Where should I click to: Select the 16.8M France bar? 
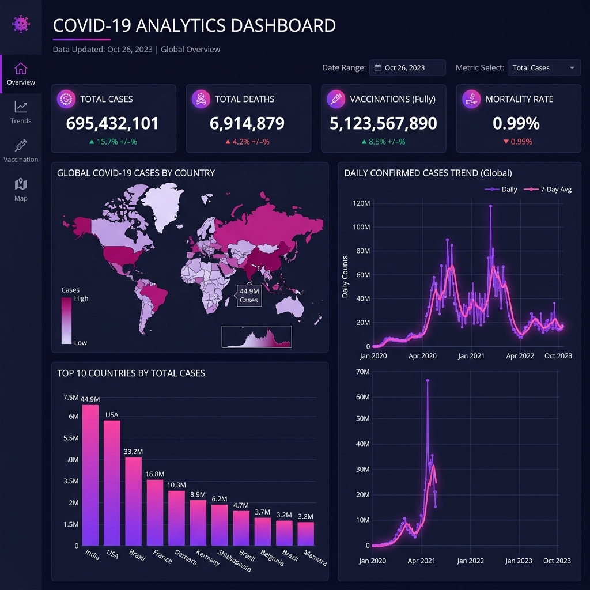coord(155,513)
